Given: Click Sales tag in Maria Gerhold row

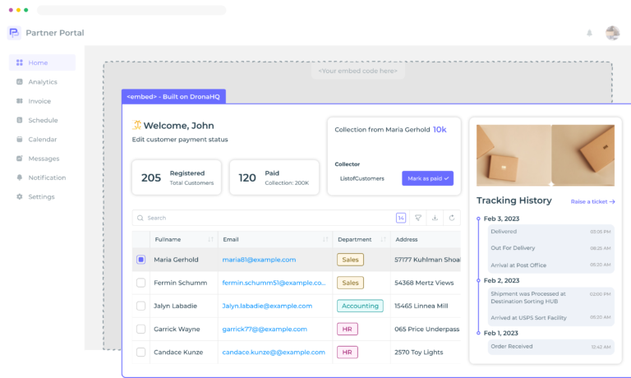Looking at the screenshot, I should (x=350, y=260).
